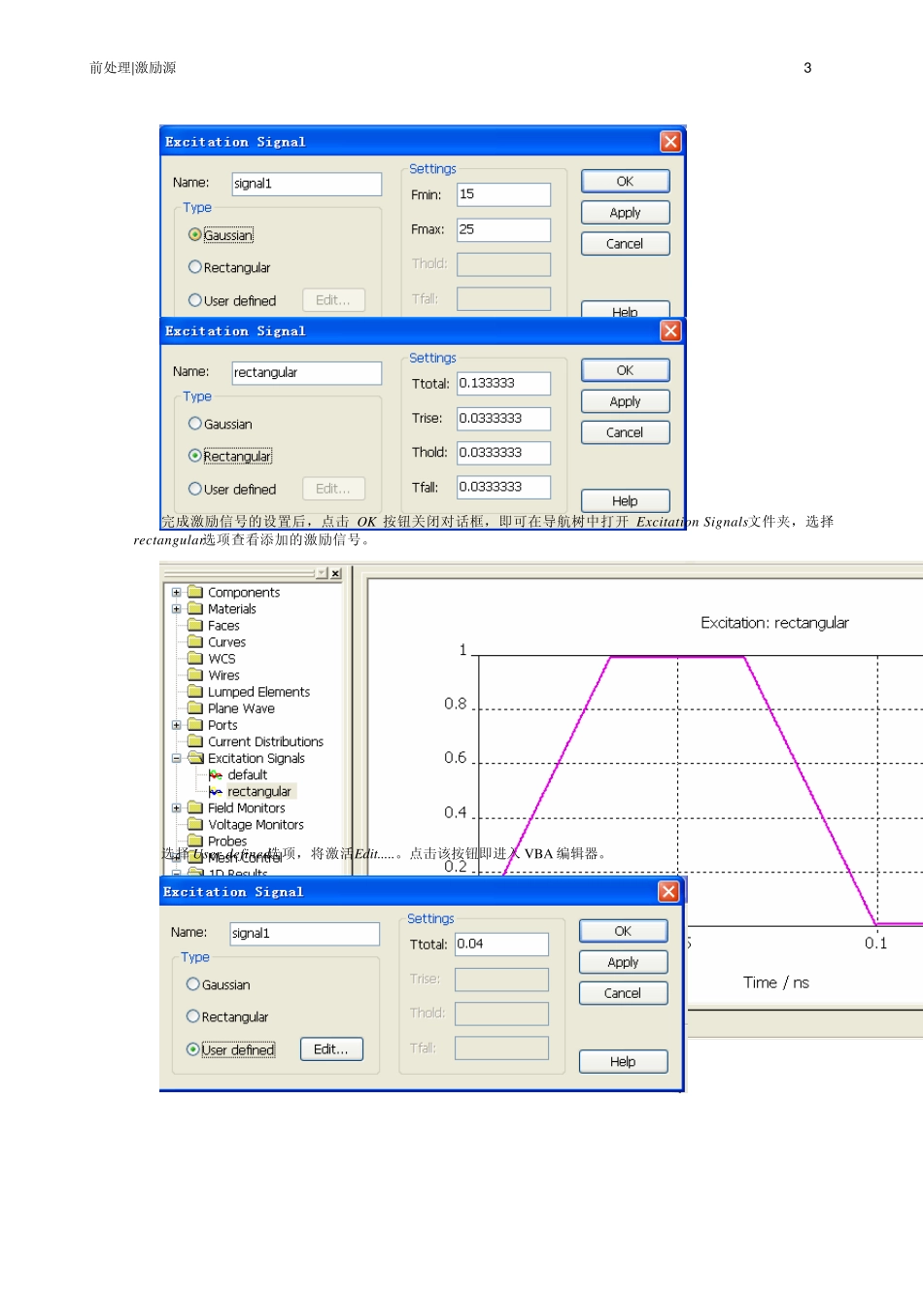Click the Field Monitors folder icon

(194, 808)
